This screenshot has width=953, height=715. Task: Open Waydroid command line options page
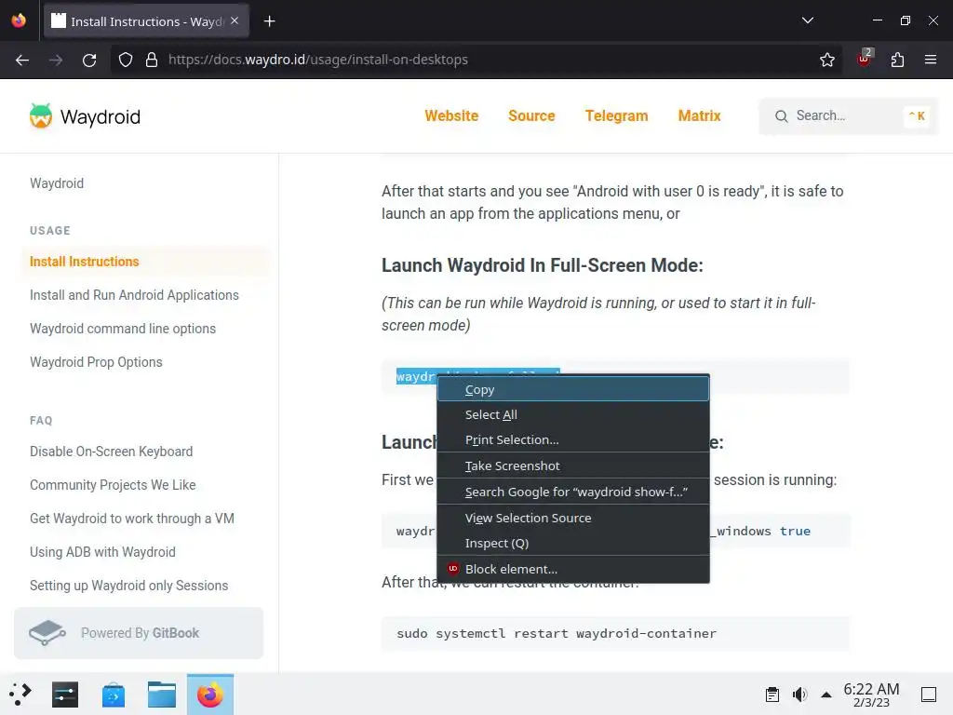click(x=123, y=329)
